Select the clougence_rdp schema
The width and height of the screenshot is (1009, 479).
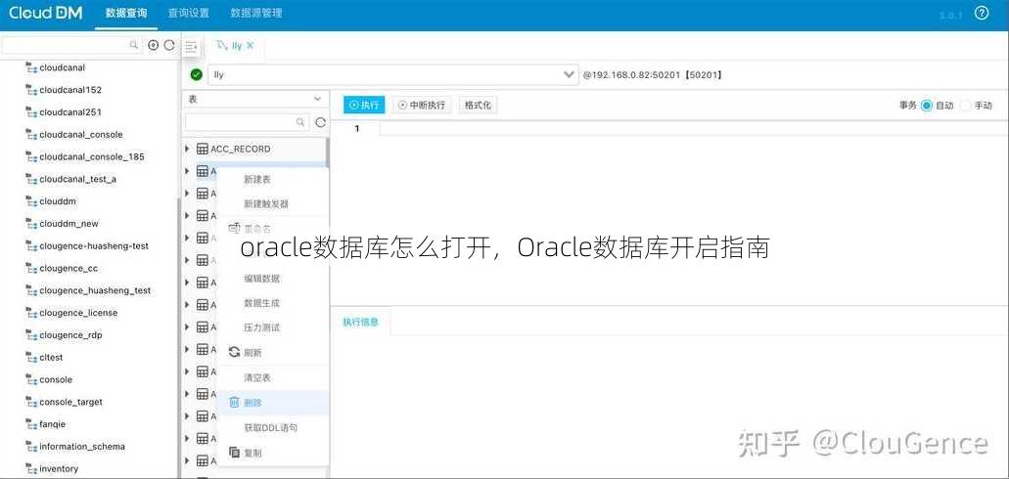click(x=70, y=335)
